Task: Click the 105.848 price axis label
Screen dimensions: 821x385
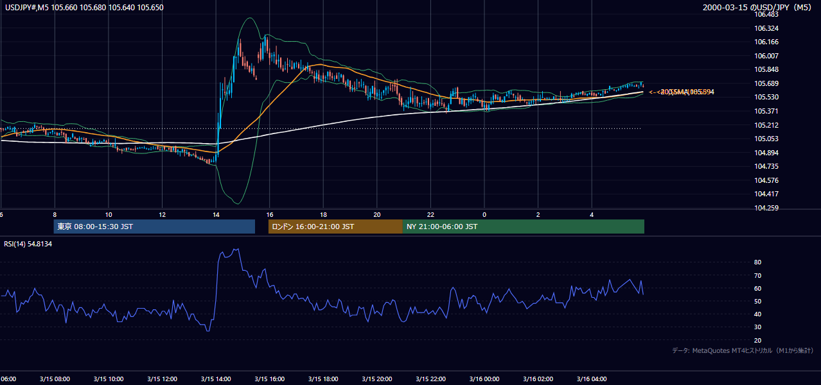Action: click(767, 69)
